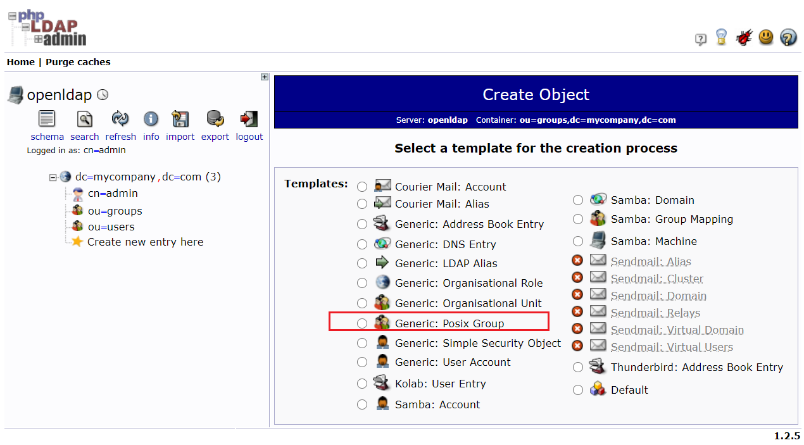Click the donate devil icon
804x445 pixels.
(x=744, y=37)
